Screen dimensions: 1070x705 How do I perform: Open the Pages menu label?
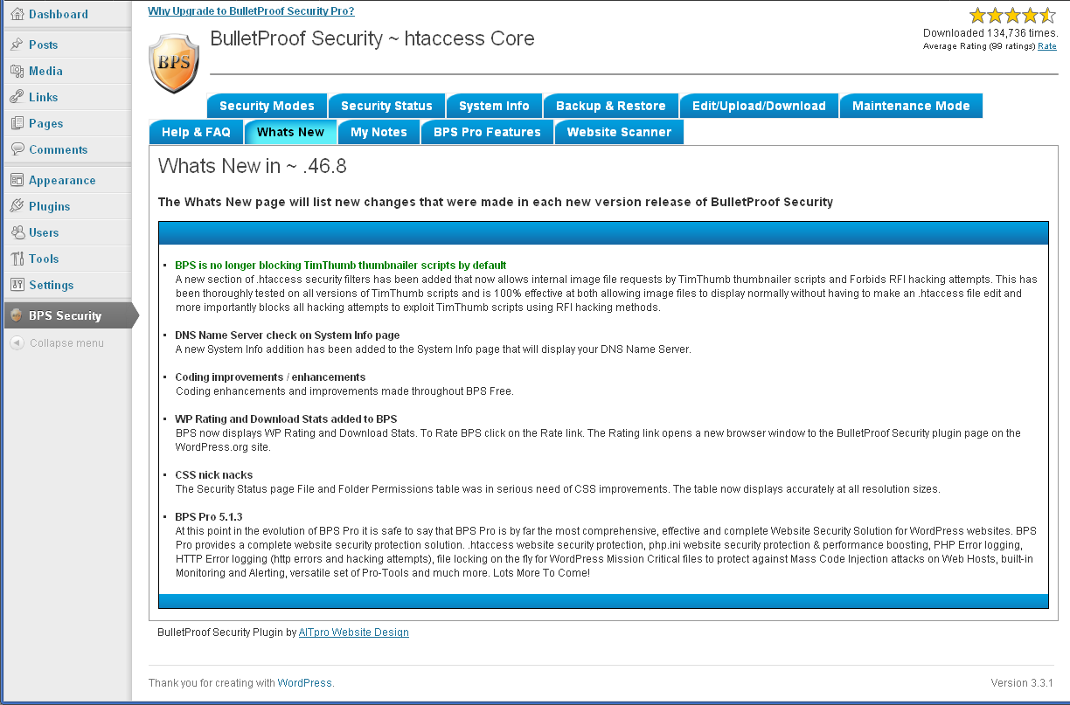(x=46, y=123)
